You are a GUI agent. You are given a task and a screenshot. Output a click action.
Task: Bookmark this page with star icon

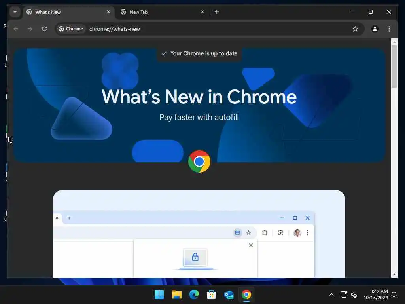coord(355,29)
